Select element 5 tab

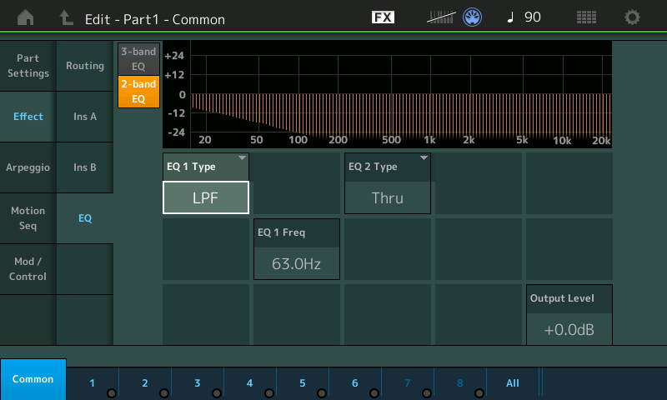coord(303,383)
